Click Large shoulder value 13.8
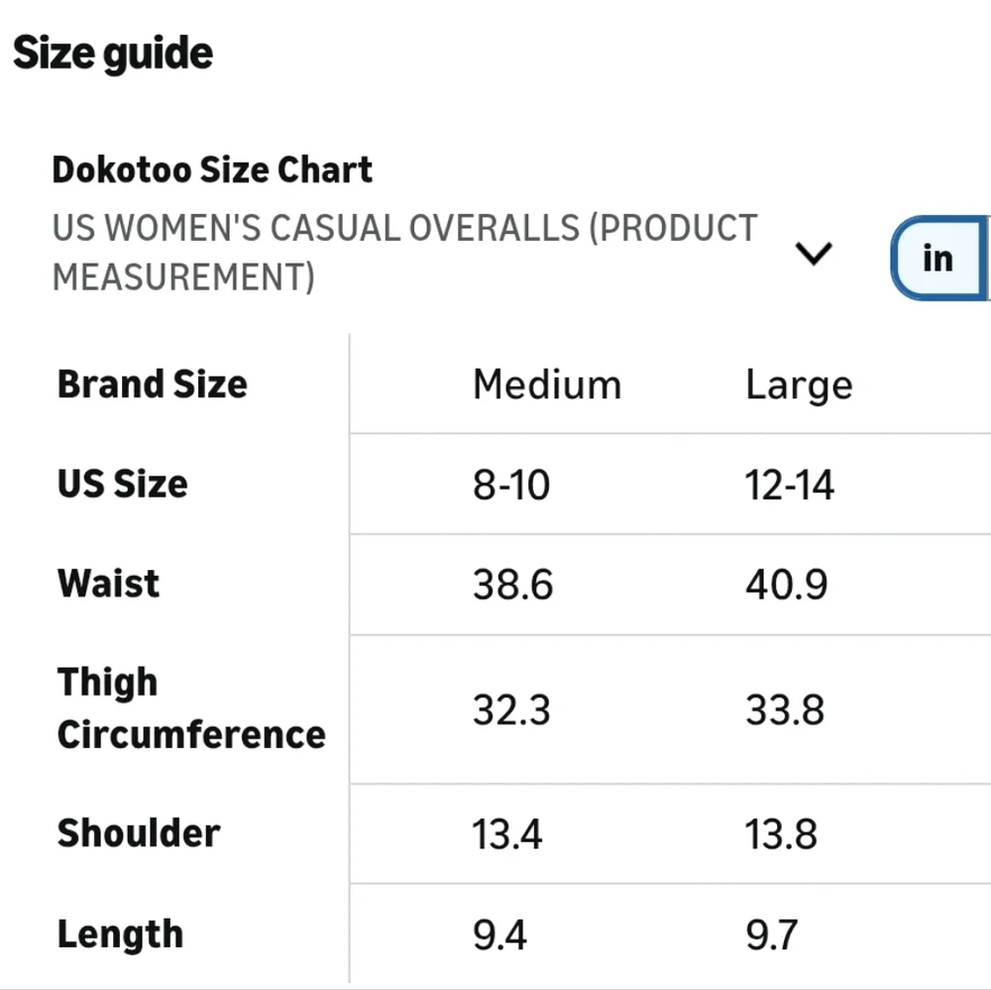The width and height of the screenshot is (991, 990). (781, 834)
